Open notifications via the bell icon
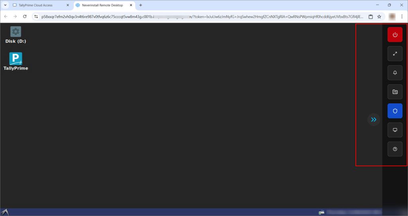This screenshot has width=408, height=216. coord(395,73)
